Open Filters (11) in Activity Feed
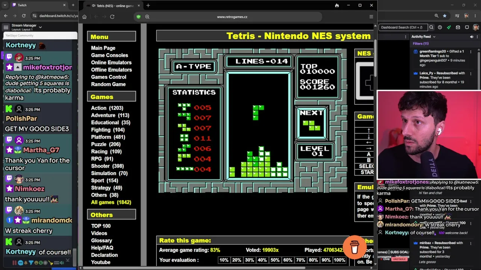 coord(420,44)
